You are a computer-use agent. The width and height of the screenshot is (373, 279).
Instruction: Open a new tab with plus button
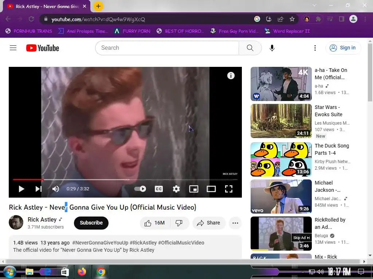point(98,6)
